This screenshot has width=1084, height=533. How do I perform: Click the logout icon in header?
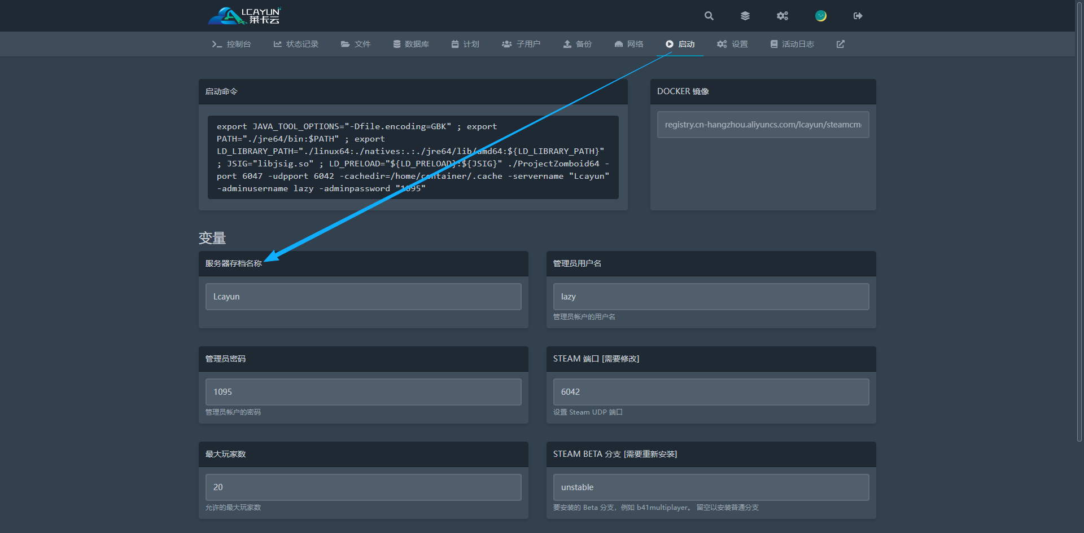click(x=858, y=16)
